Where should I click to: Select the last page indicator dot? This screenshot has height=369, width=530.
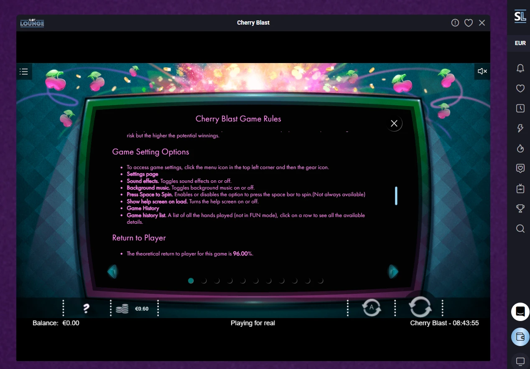coord(321,281)
